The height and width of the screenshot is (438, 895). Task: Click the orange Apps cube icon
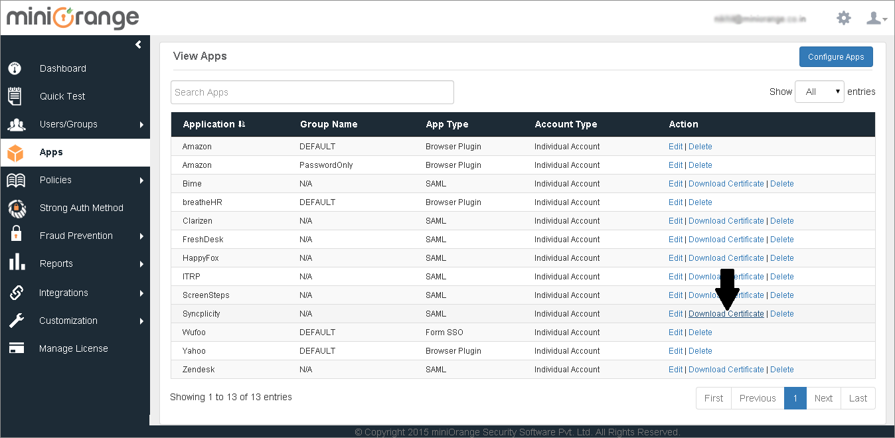tap(15, 153)
